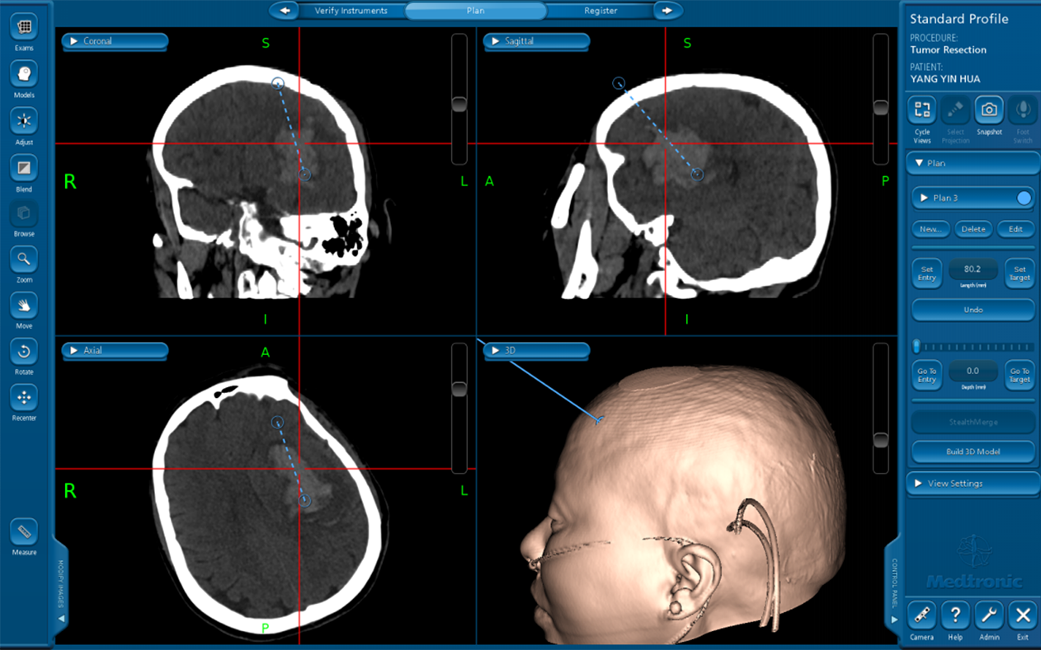This screenshot has width=1041, height=650.
Task: Expand the 3D view menu
Action: pyautogui.click(x=536, y=350)
